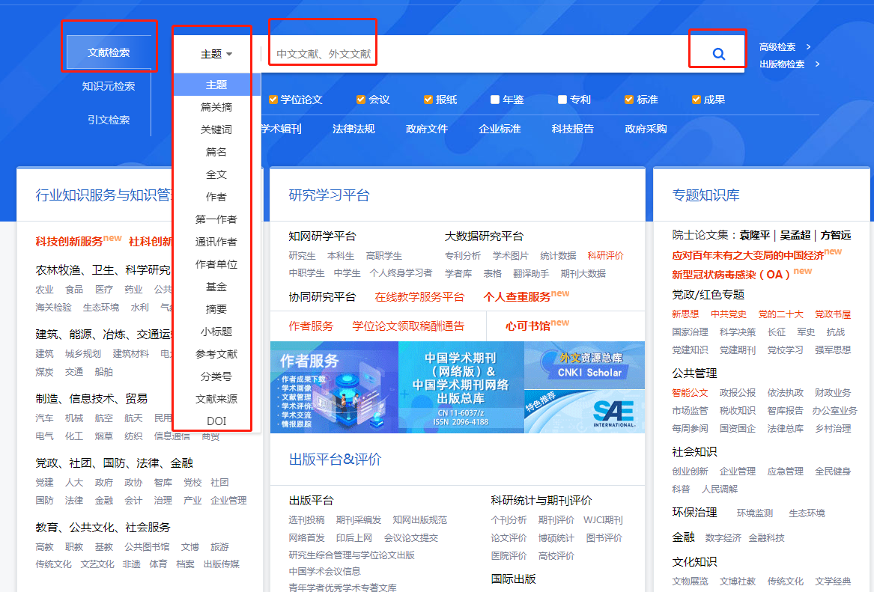Open 大数据研究平台 link

pos(484,237)
